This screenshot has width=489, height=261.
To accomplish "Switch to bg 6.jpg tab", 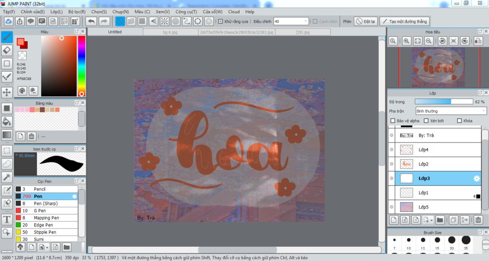I will [x=170, y=32].
